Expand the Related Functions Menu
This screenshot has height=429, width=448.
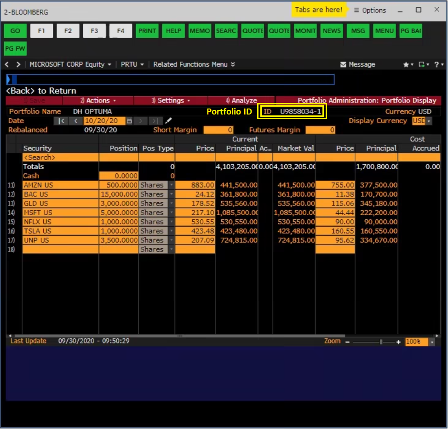(194, 64)
